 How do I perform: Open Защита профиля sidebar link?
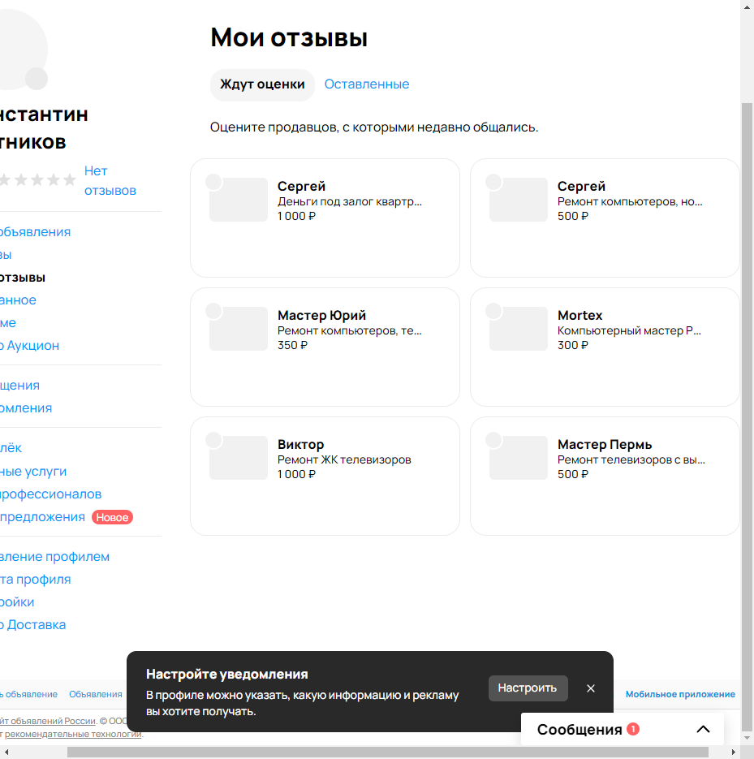pos(35,580)
